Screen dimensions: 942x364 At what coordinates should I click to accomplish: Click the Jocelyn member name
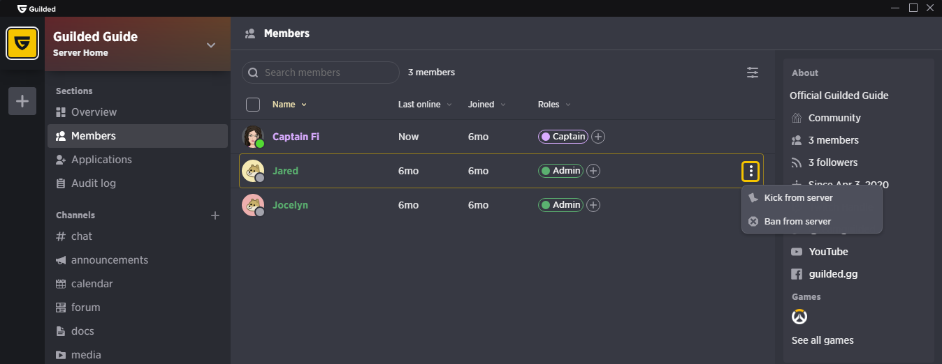pos(290,205)
